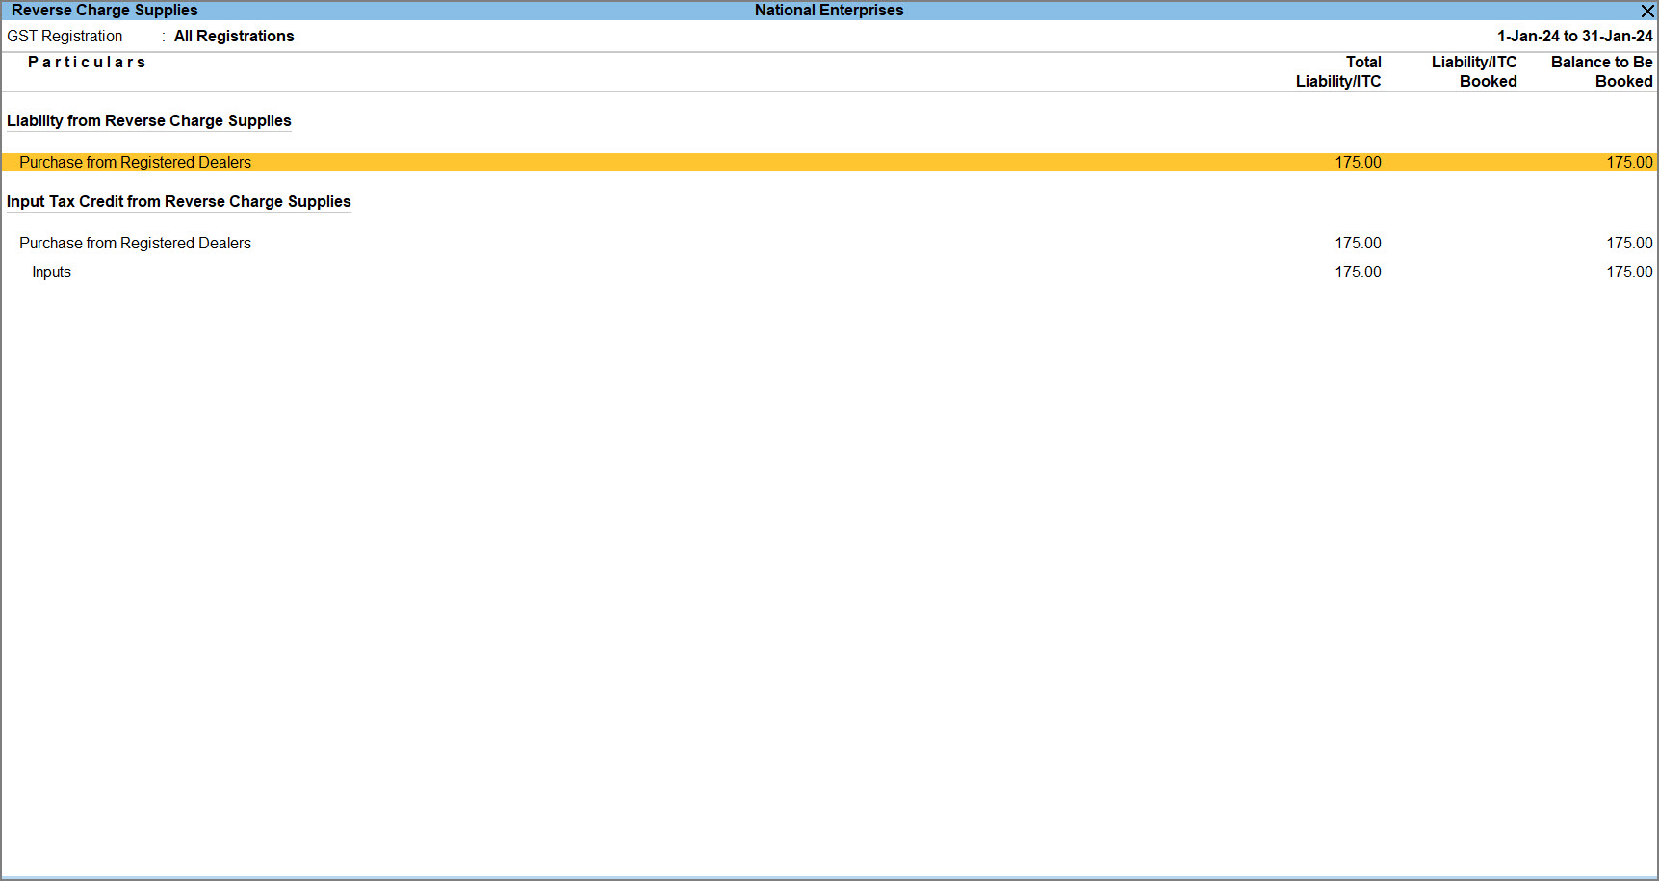Select the Inputs row
Image resolution: width=1659 pixels, height=881 pixels.
pos(51,272)
